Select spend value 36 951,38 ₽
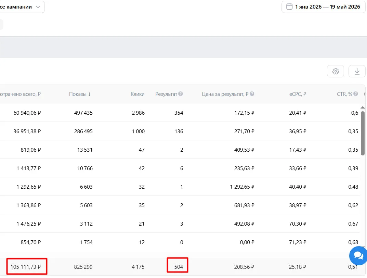 click(27, 131)
